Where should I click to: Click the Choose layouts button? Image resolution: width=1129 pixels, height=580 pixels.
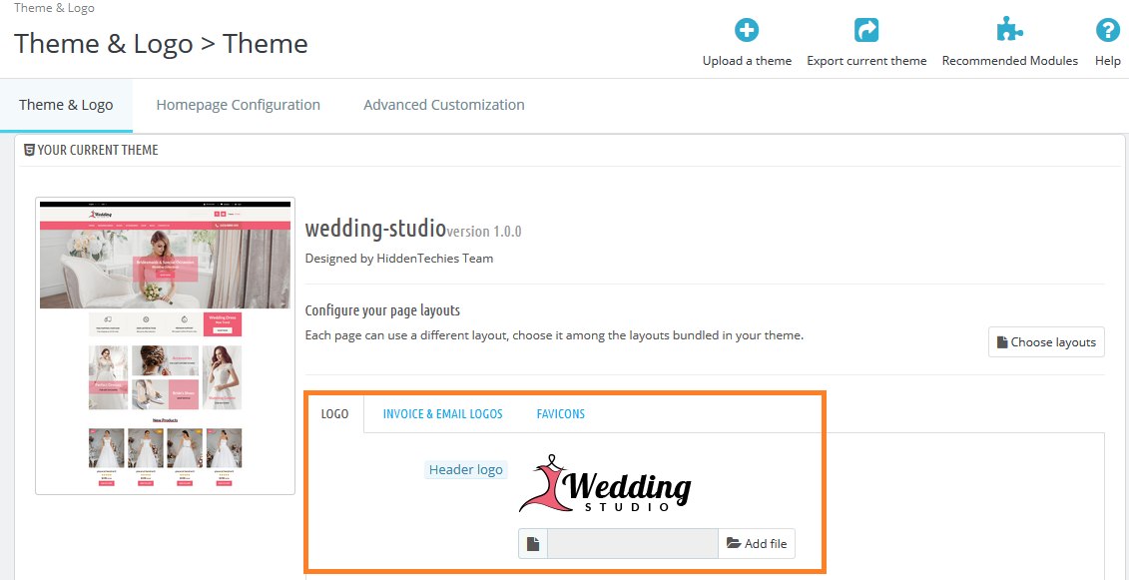pos(1046,341)
